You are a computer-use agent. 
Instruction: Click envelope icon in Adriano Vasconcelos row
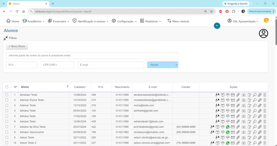tap(233, 132)
